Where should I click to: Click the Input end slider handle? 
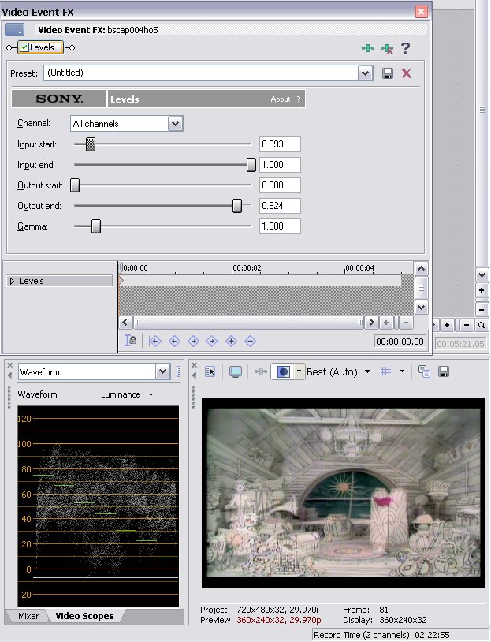[x=251, y=165]
